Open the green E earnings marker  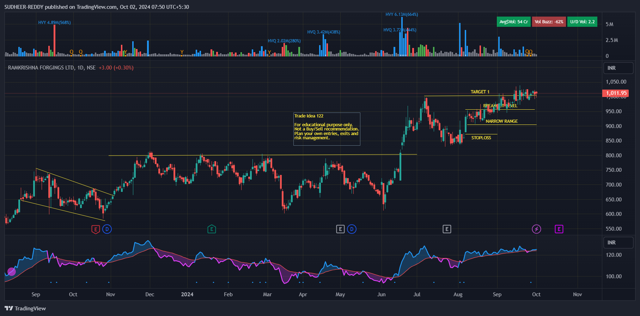(x=212, y=229)
